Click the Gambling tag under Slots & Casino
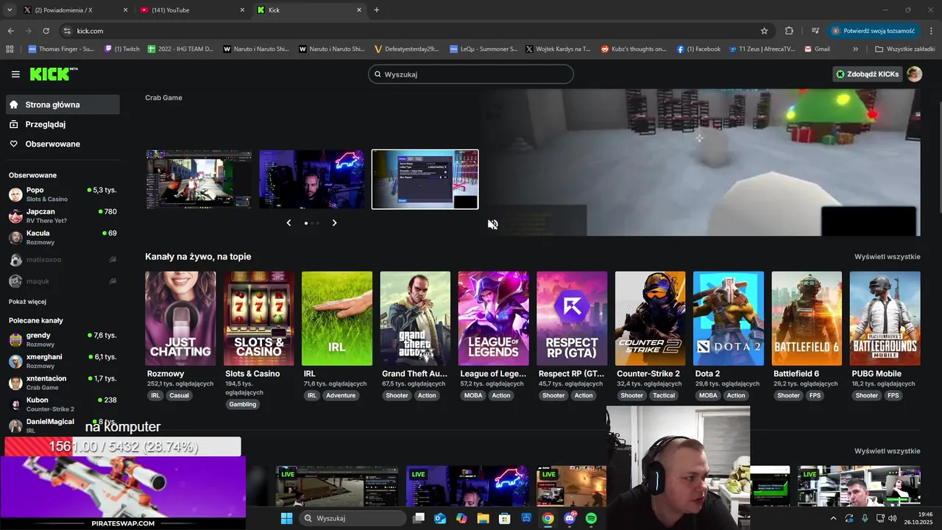942x530 pixels. pos(243,404)
